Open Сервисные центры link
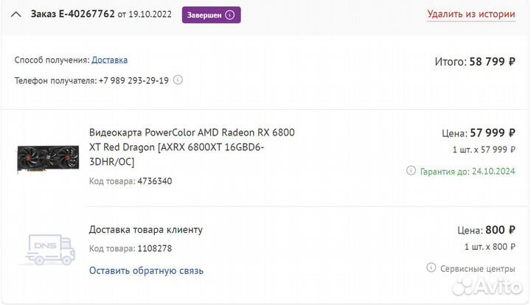Viewport: 531px width, 305px height. point(477,269)
